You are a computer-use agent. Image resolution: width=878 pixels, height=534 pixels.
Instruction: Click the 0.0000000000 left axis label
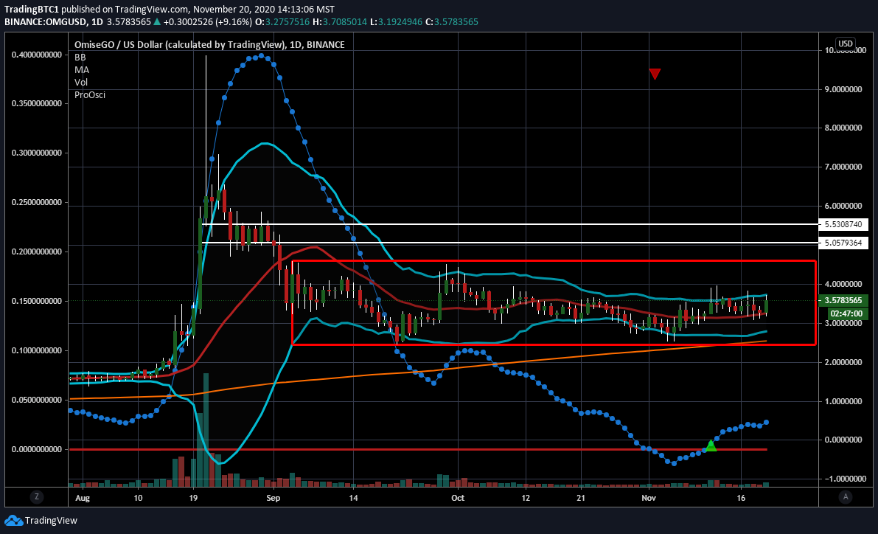pos(36,449)
